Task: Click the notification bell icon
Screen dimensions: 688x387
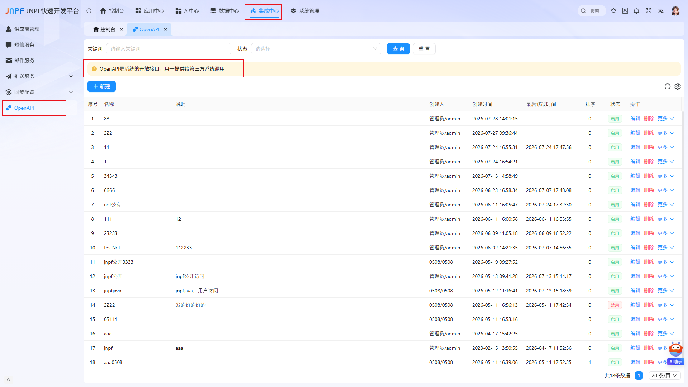Action: (x=636, y=11)
